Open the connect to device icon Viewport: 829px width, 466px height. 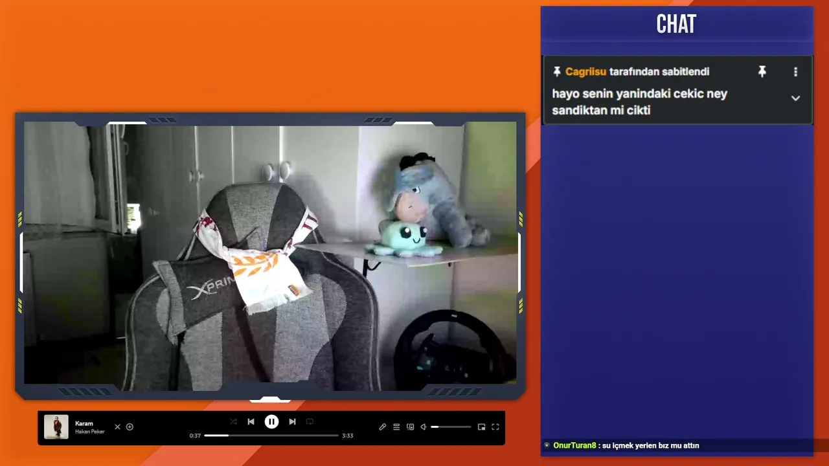pos(410,427)
